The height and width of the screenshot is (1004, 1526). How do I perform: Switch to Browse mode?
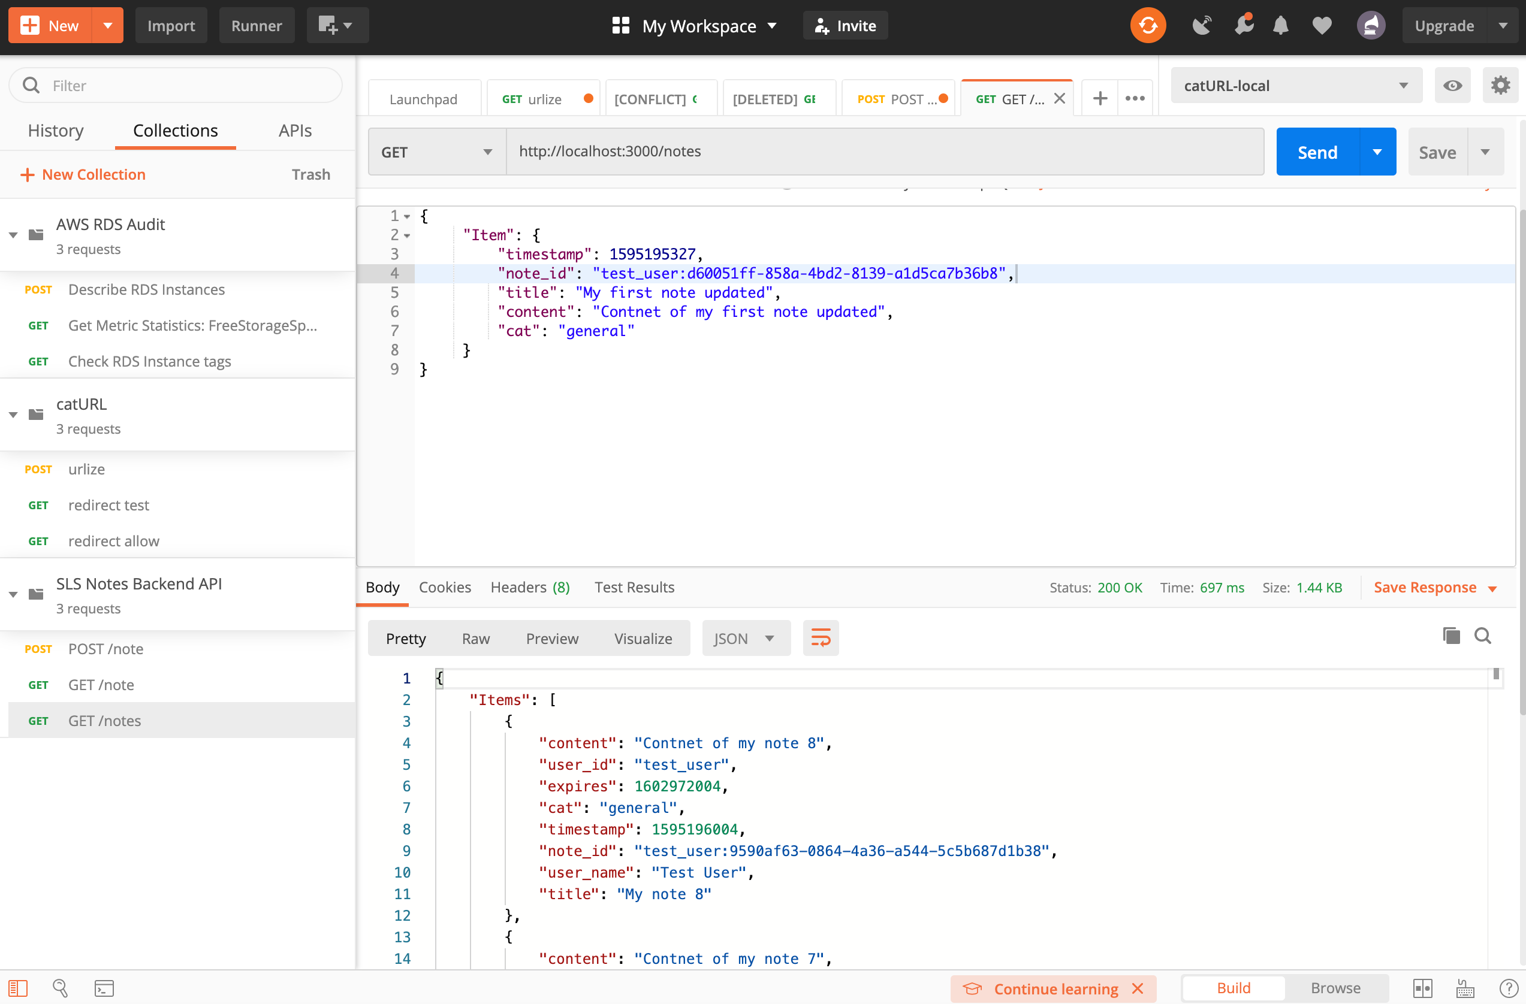pyautogui.click(x=1335, y=988)
